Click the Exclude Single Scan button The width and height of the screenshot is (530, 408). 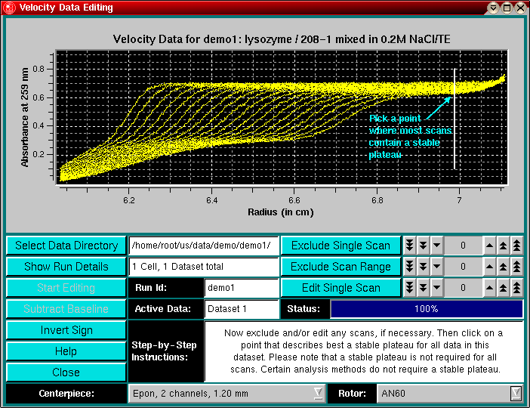(x=340, y=246)
